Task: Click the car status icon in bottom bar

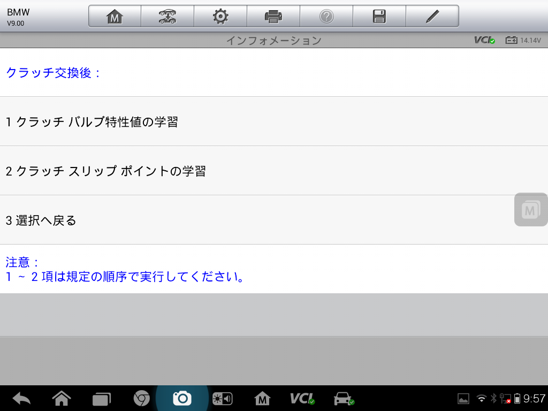Action: point(343,398)
